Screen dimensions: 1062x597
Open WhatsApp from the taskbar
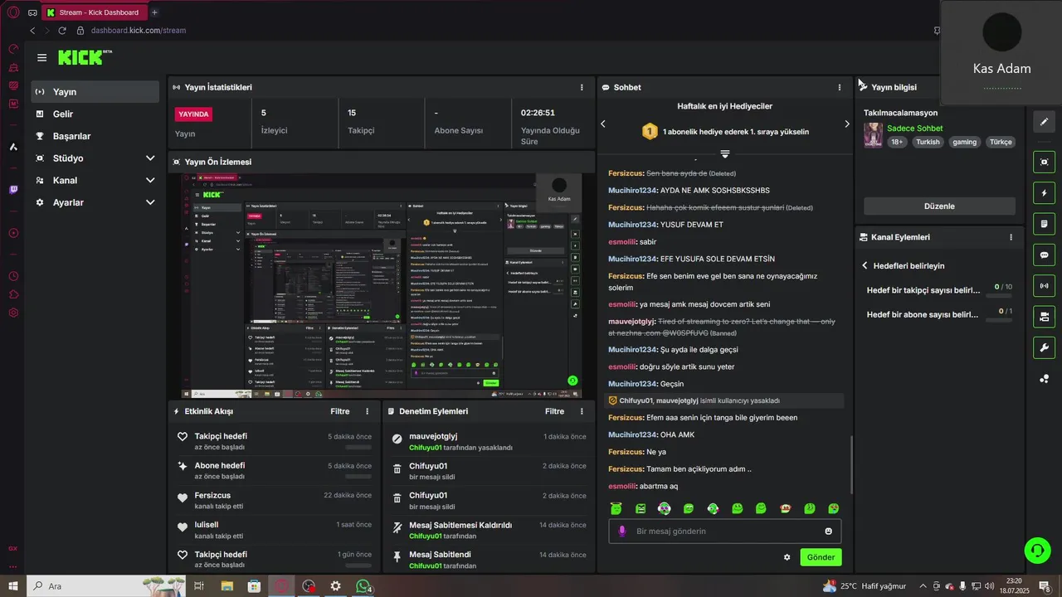coord(363,586)
